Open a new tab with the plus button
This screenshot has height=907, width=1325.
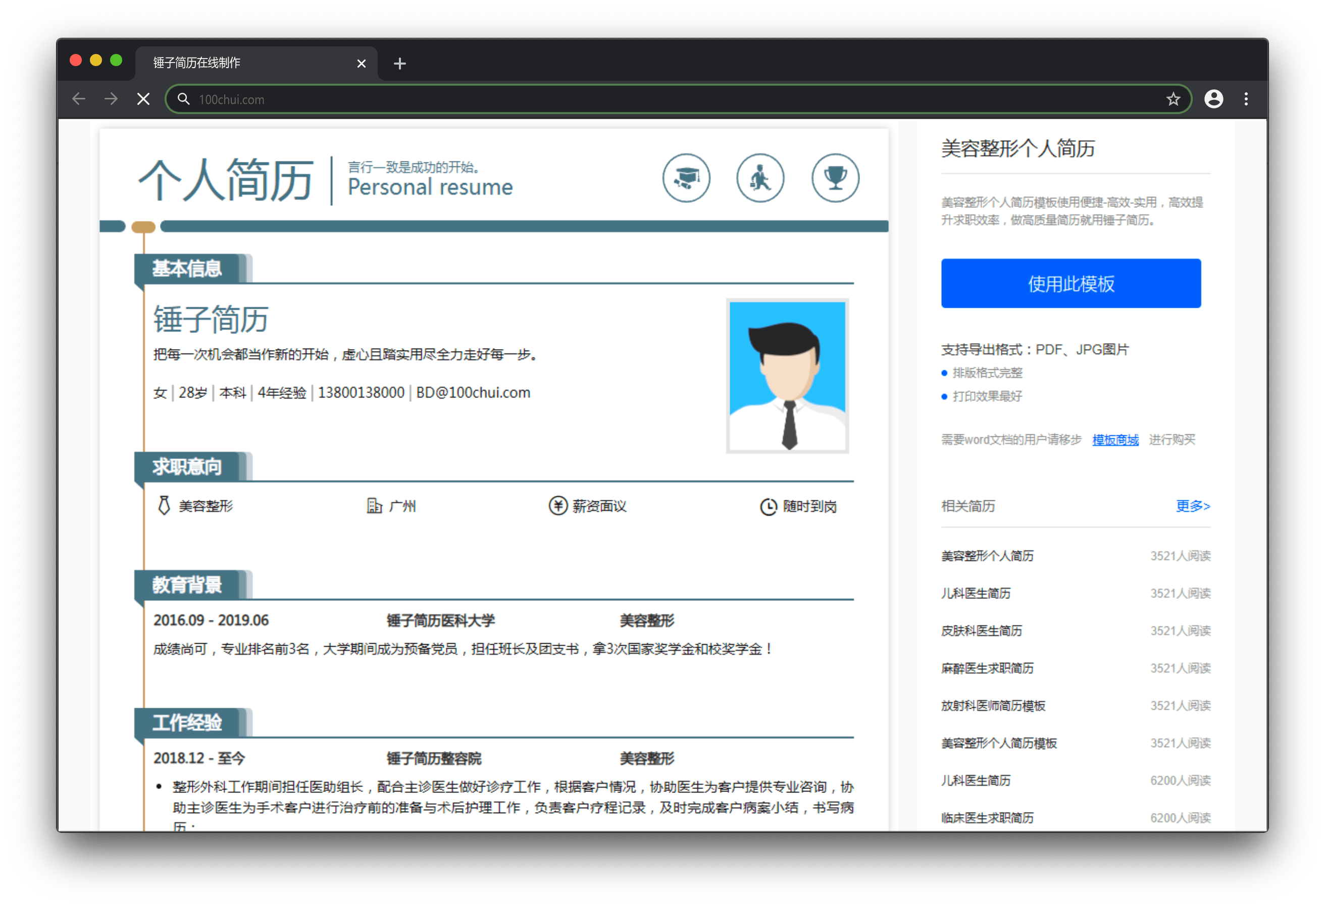coord(399,63)
